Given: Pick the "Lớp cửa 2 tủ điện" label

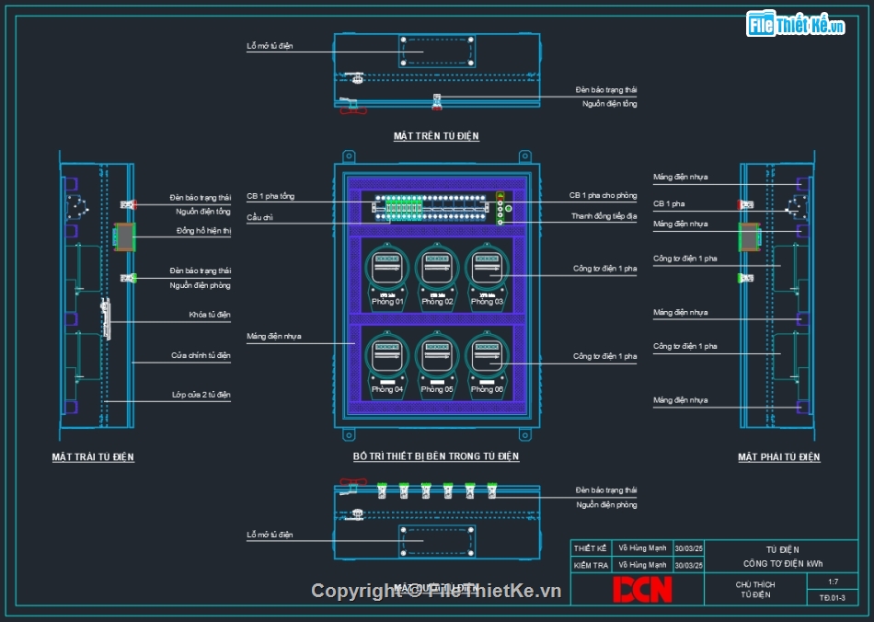Looking at the screenshot, I should (201, 395).
